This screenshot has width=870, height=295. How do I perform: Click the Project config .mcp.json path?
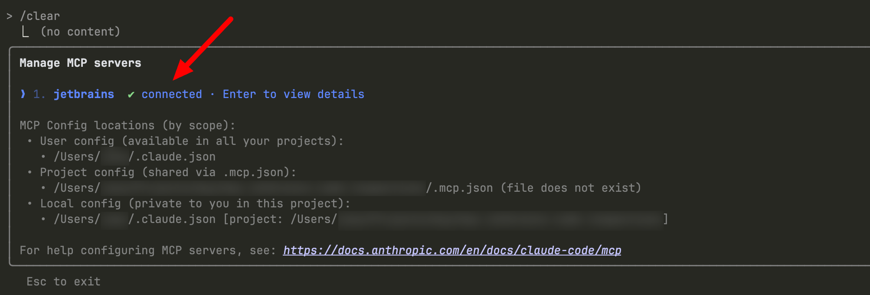[273, 188]
